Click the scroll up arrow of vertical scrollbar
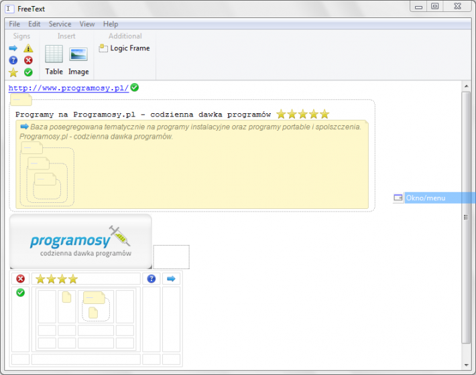This screenshot has width=476, height=375. pyautogui.click(x=467, y=86)
